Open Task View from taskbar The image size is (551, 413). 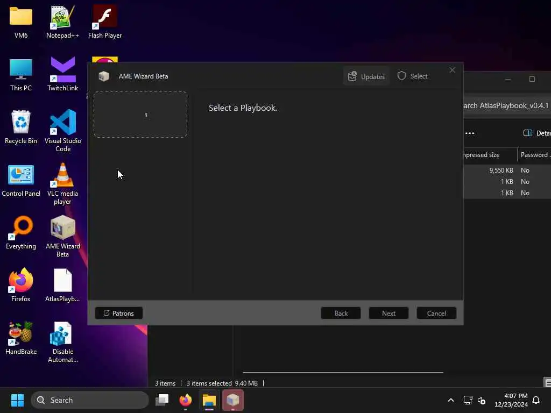click(162, 400)
